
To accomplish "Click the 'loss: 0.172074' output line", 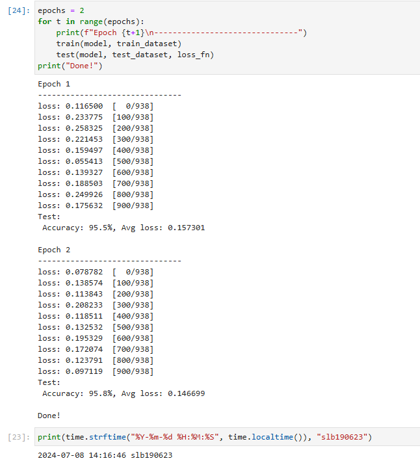I will pos(96,349).
